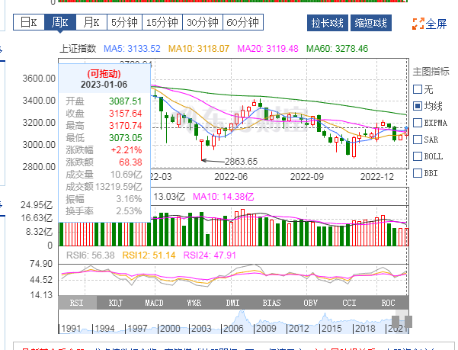Screen dimensions: 458x350
Task: Open the 30分钟 chart tab
Action: (203, 22)
